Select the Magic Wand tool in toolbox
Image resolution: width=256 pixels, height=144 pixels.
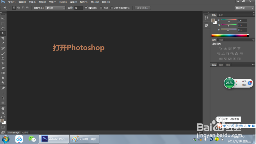click(x=3, y=33)
